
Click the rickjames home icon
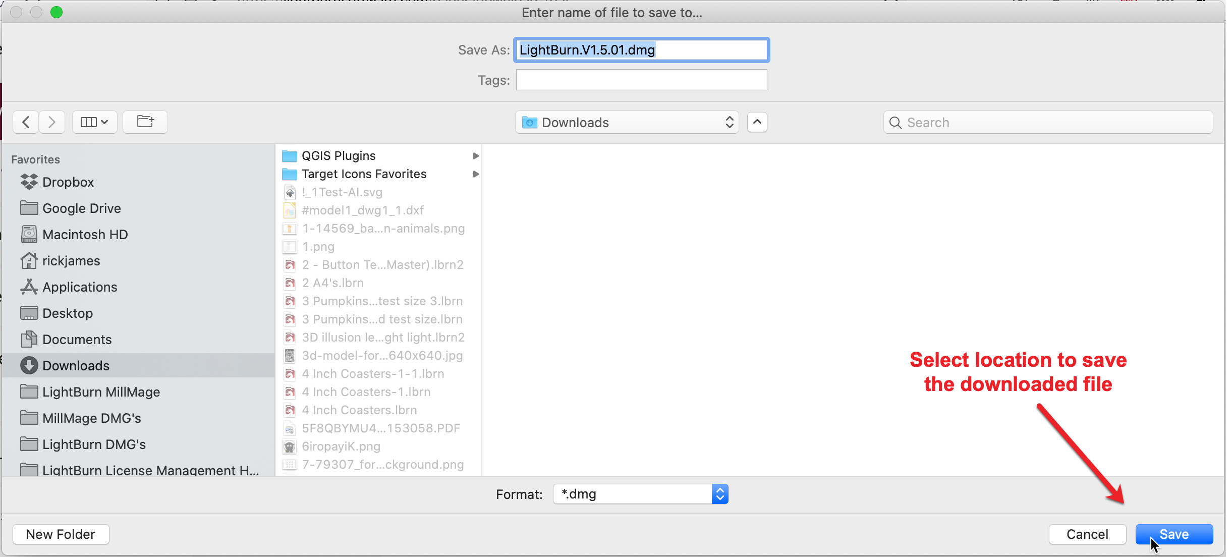point(29,260)
